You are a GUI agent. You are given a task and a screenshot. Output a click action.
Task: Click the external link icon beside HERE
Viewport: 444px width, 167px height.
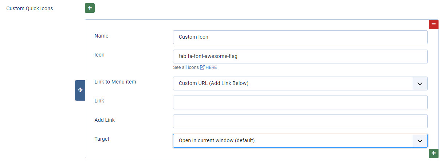pyautogui.click(x=202, y=67)
